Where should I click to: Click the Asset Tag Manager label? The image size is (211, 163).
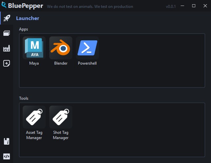click(x=34, y=135)
